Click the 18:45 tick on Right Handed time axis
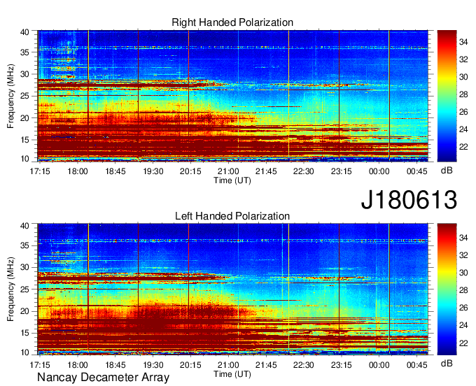Viewport: 476px width, 386px height. (115, 171)
